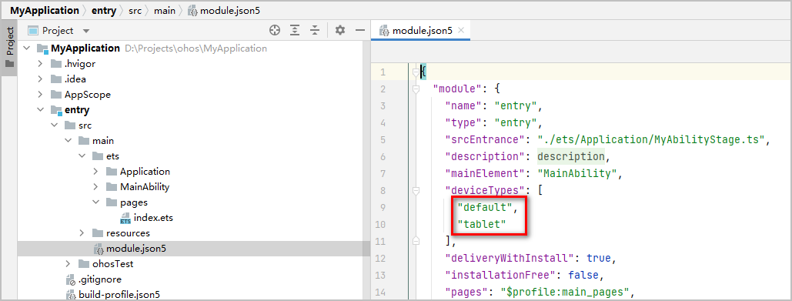Fold the deviceTypes array at line 8
This screenshot has height=301, width=792.
pyautogui.click(x=416, y=191)
